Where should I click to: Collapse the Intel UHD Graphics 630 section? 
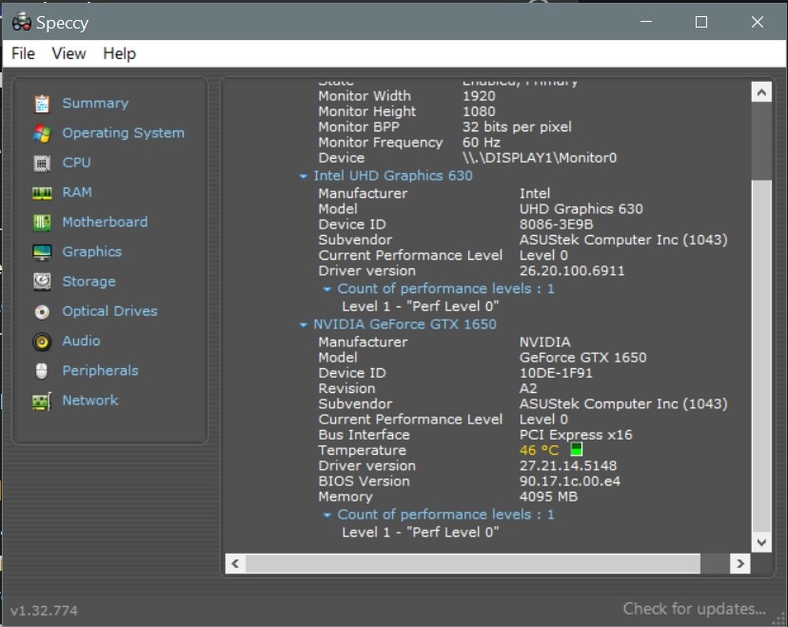pyautogui.click(x=303, y=176)
